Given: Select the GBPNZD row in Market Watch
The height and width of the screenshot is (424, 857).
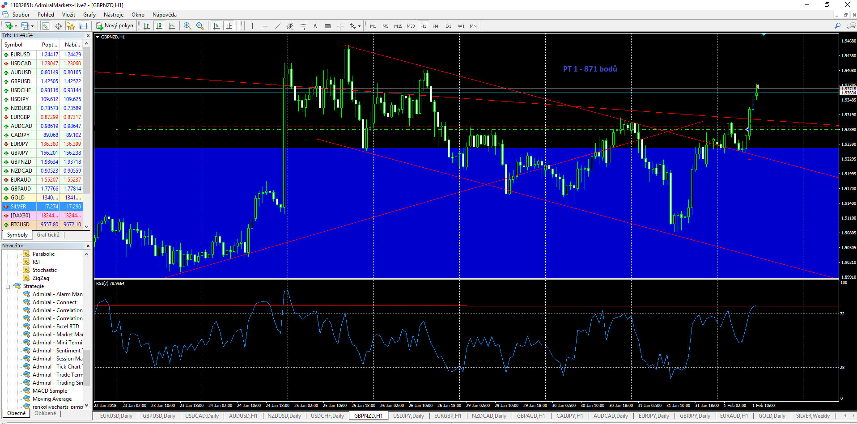Looking at the screenshot, I should coord(42,162).
